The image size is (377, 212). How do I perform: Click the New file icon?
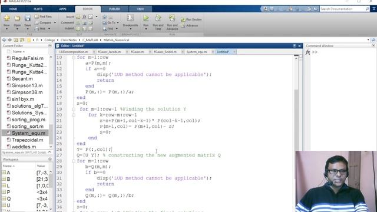[x=6, y=18]
